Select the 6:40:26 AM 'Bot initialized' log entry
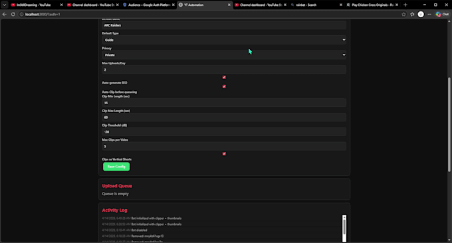452x243 pixels. click(x=142, y=218)
